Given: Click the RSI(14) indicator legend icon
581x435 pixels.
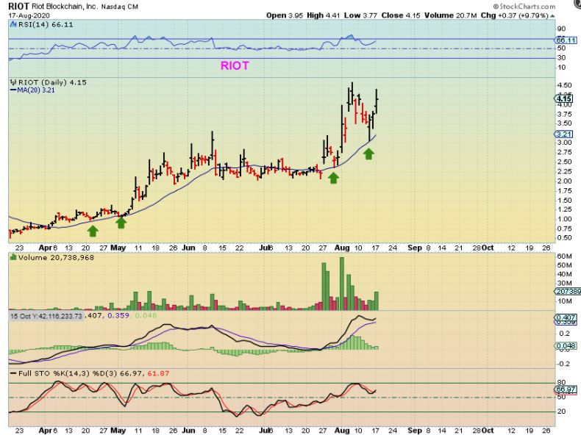Looking at the screenshot, I should tap(13, 24).
